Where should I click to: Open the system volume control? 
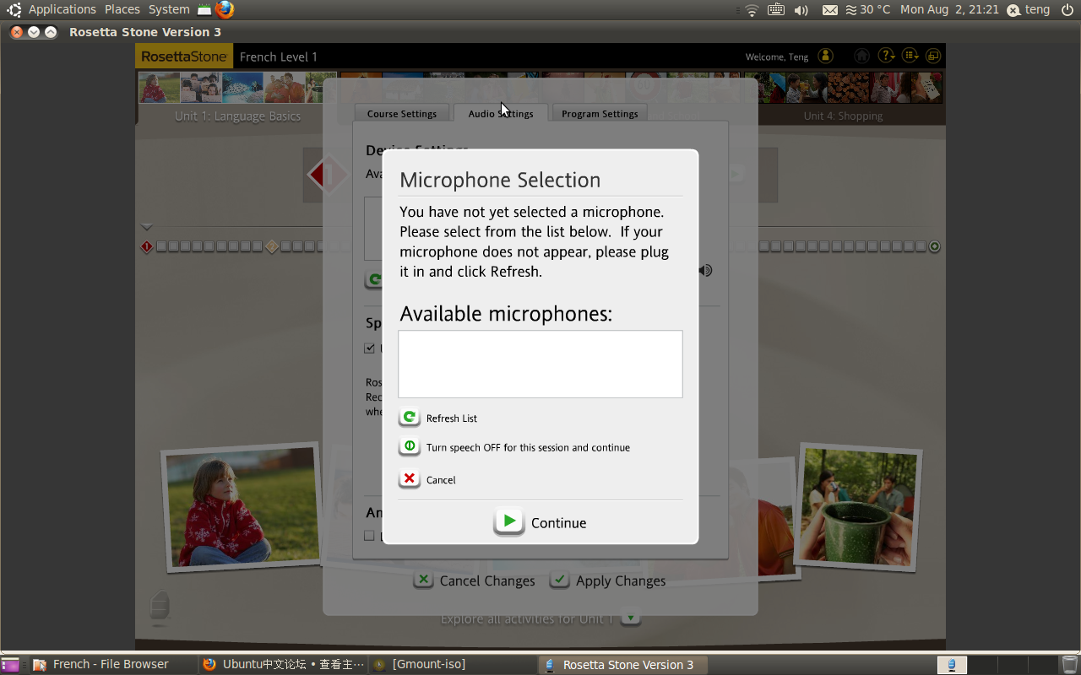tap(801, 10)
